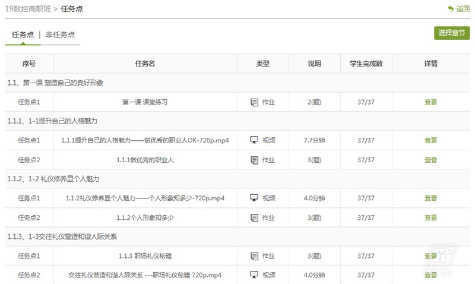The image size is (475, 284).
Task: Click homework icon for 第一课 课堂练习
Action: 255,102
